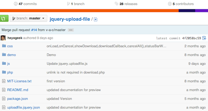Click the demo folder icon
This screenshot has height=111, width=208.
(x=4, y=54)
